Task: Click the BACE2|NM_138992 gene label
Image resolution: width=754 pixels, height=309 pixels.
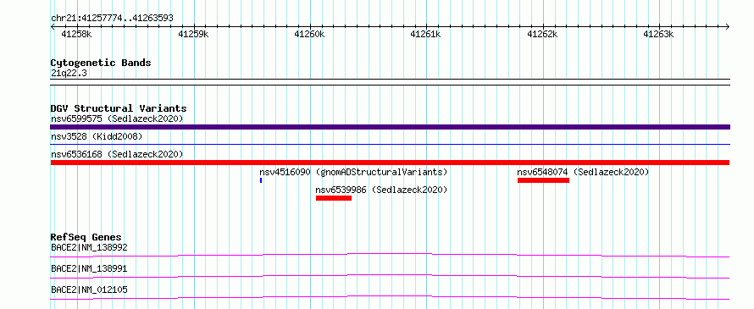Action: tap(89, 248)
